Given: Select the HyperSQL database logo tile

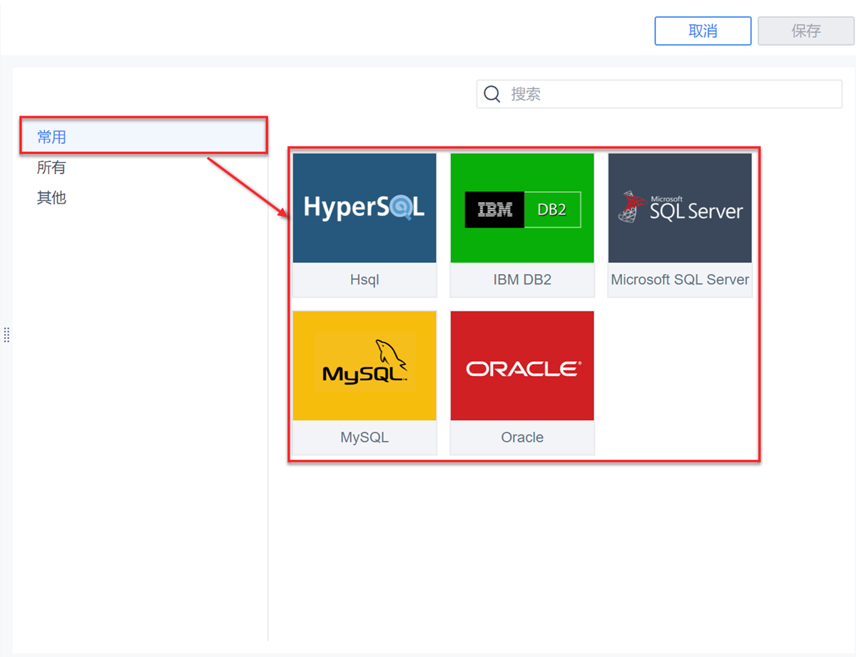Looking at the screenshot, I should (365, 208).
